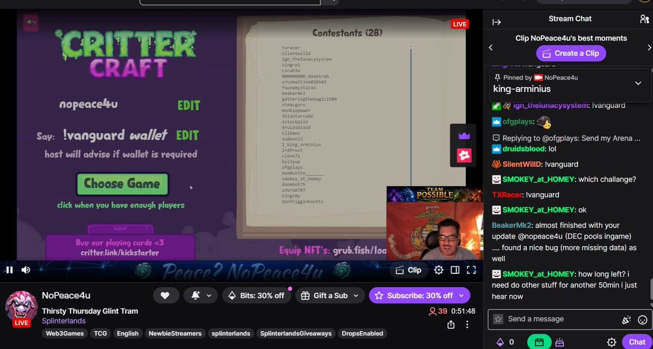Go to the previous chat banner
653x349 pixels.
(491, 47)
